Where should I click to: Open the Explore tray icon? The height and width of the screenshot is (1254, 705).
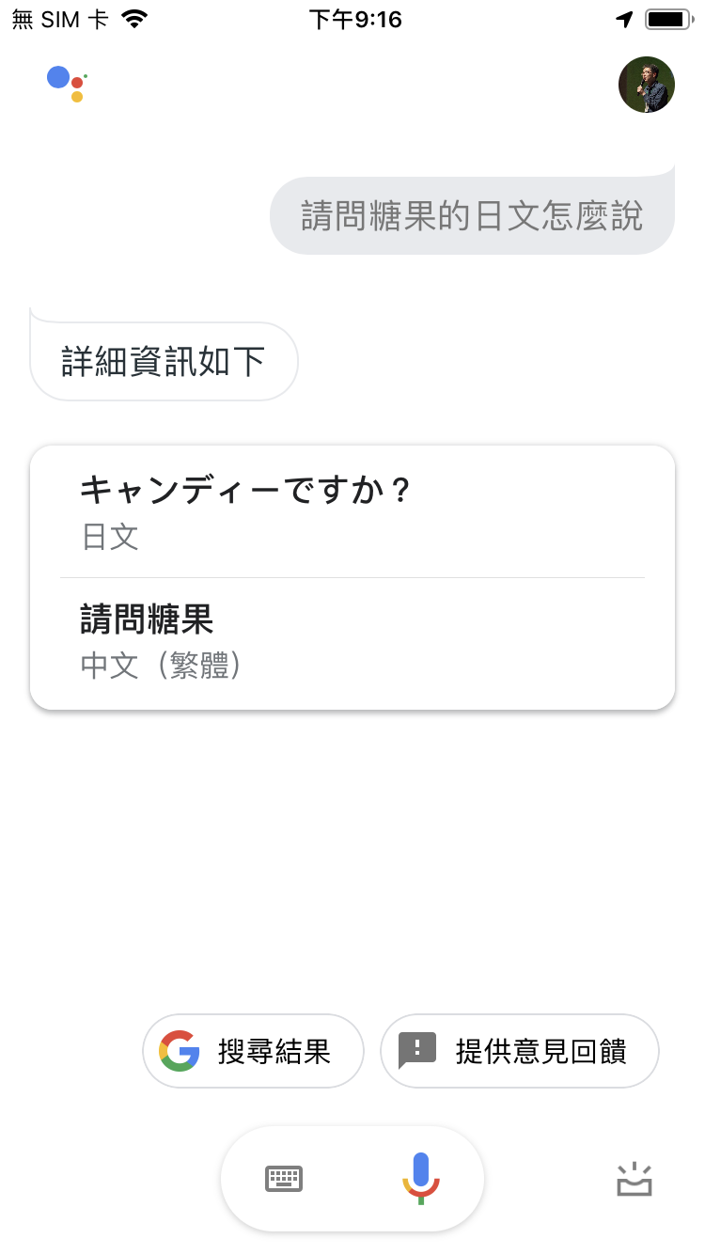[634, 1179]
